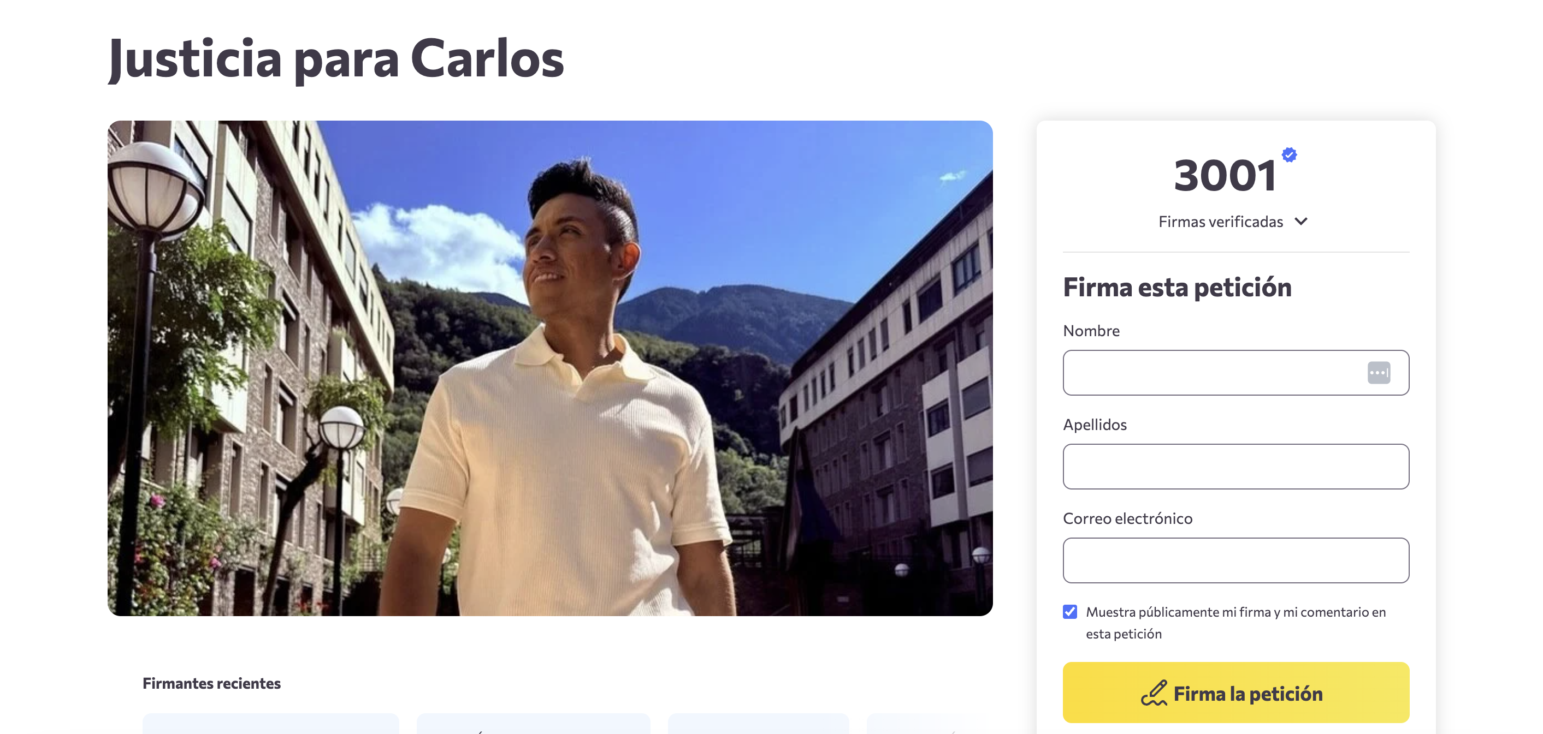Click the Correo electrónico field label
The height and width of the screenshot is (734, 1543).
coord(1127,518)
